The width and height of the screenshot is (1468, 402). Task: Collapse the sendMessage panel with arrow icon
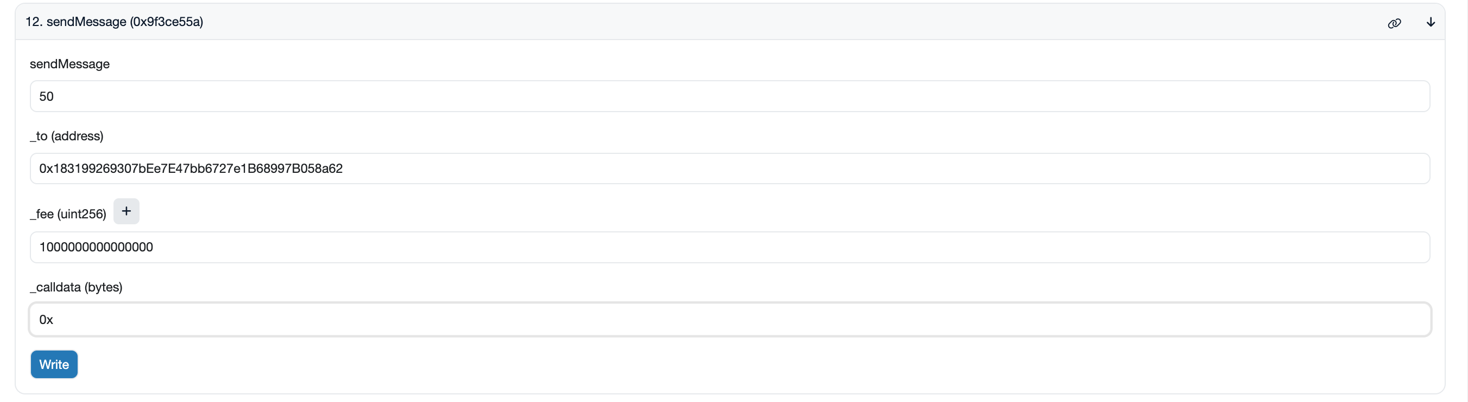[x=1431, y=22]
